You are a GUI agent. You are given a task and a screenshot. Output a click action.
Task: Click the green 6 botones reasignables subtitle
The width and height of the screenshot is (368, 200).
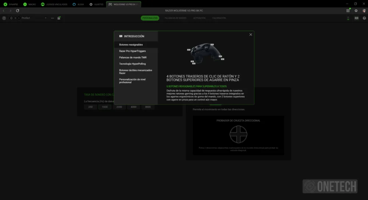click(x=197, y=86)
